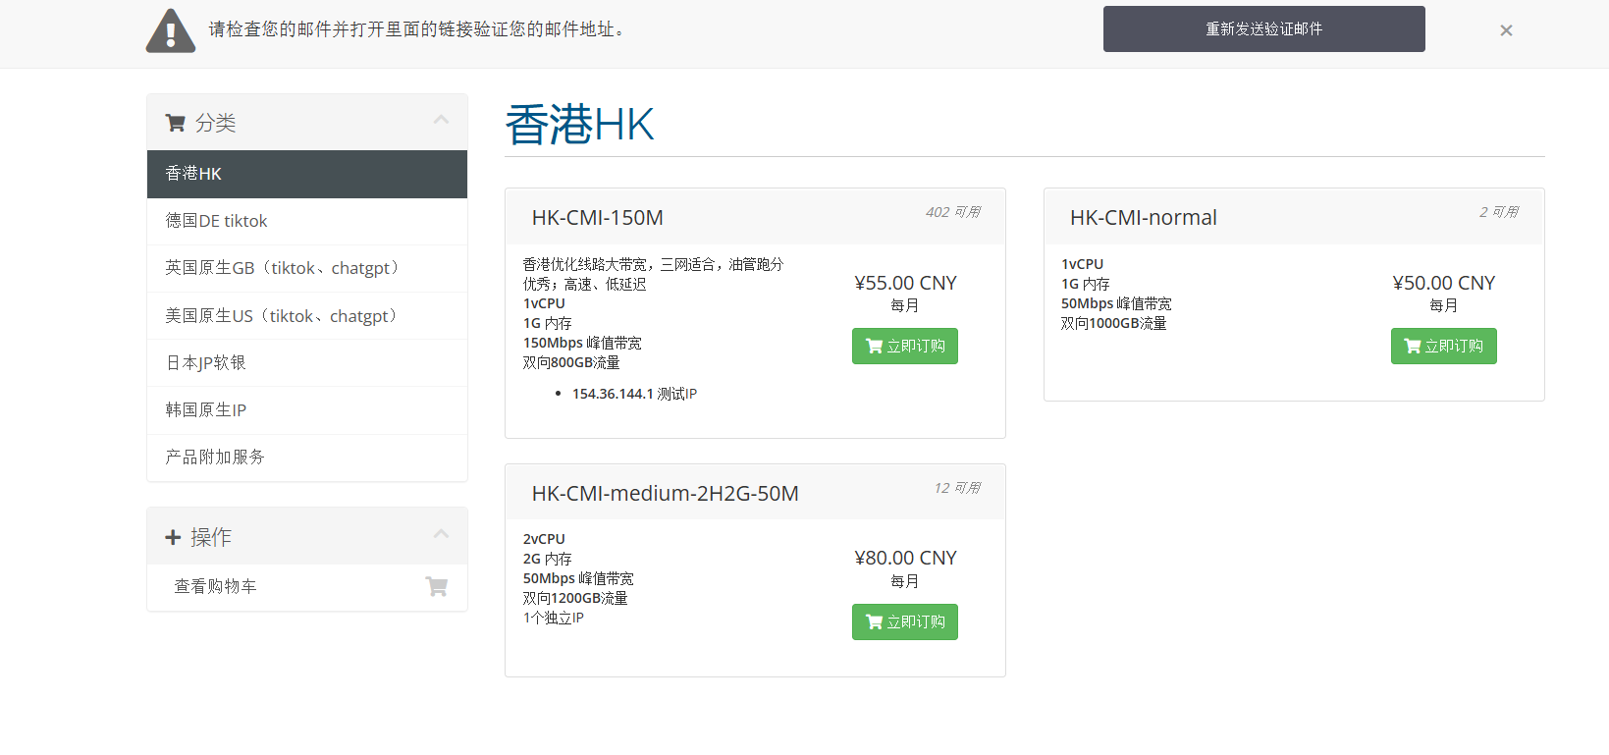
Task: Open the 德国DE tiktok category
Action: tap(307, 221)
